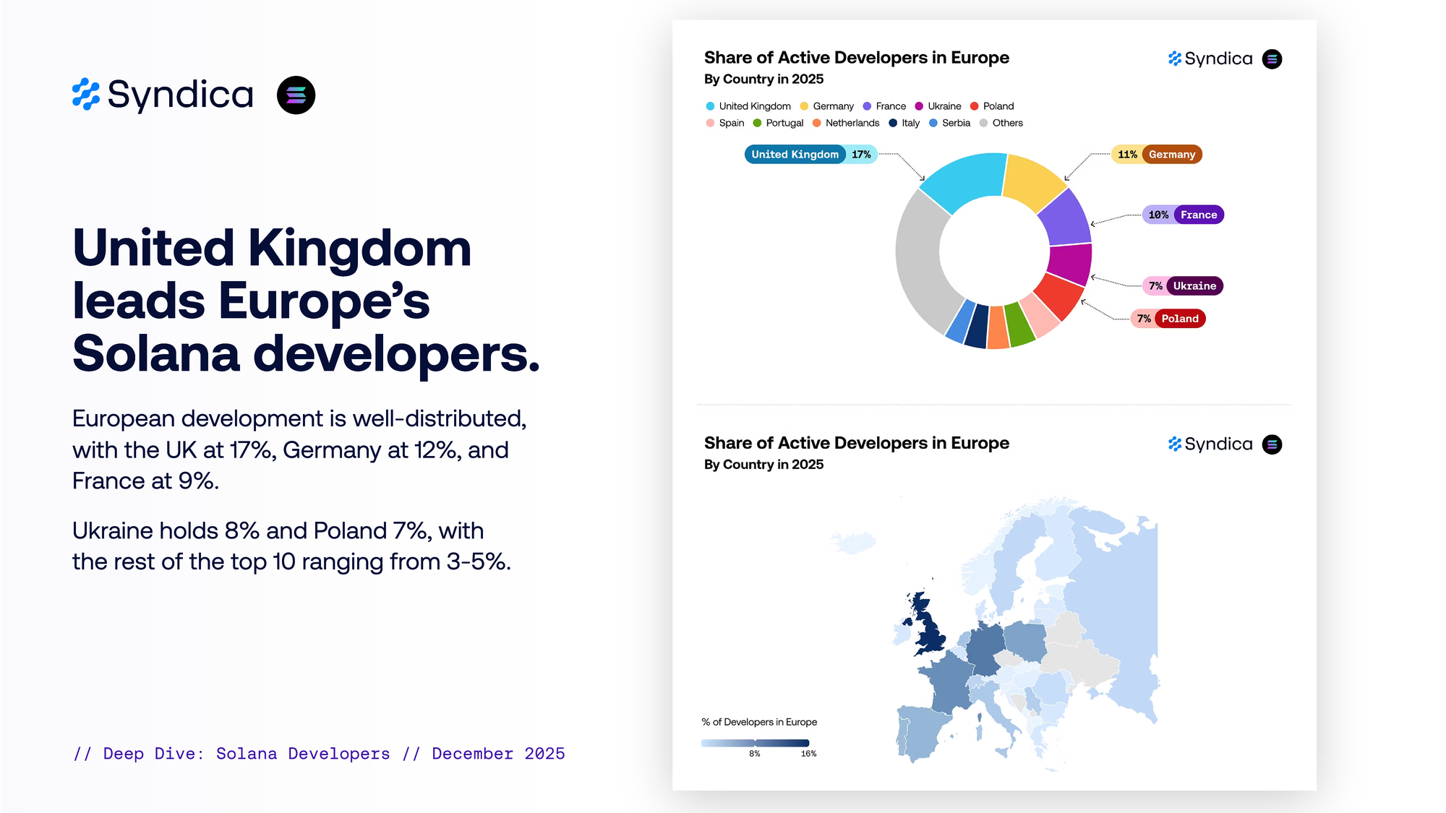The height and width of the screenshot is (813, 1446).
Task: Click Syndica logo above the donut chart
Action: coord(1210,59)
